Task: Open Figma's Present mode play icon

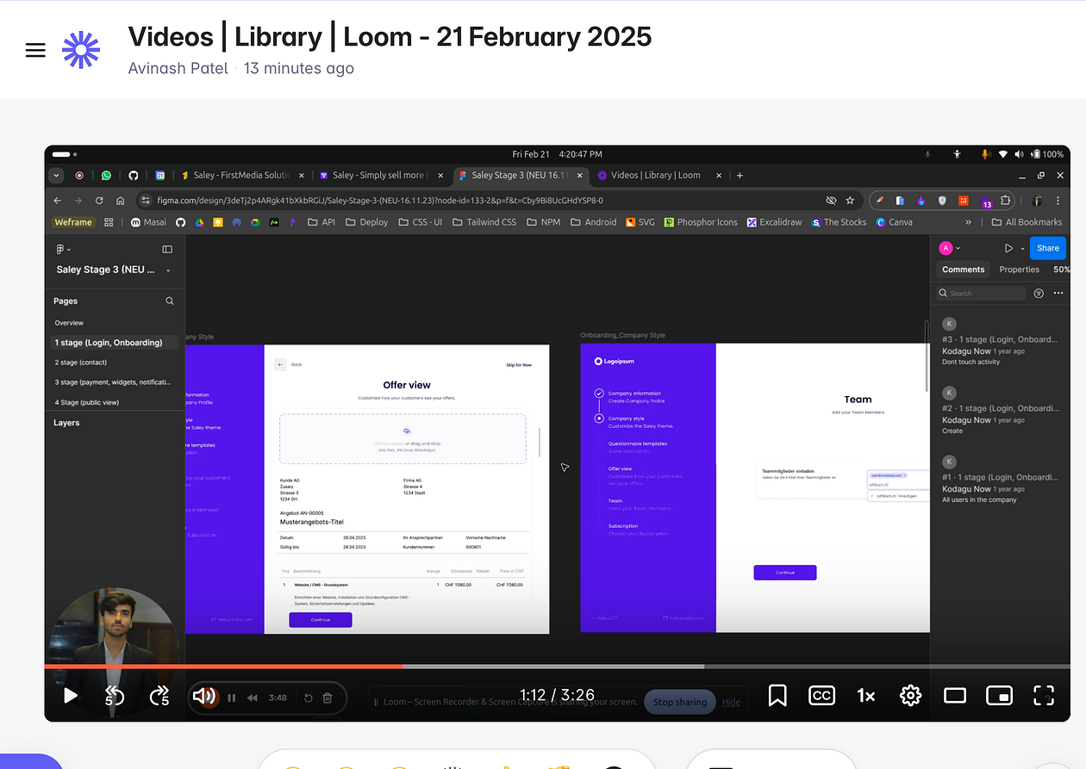Action: [1009, 247]
